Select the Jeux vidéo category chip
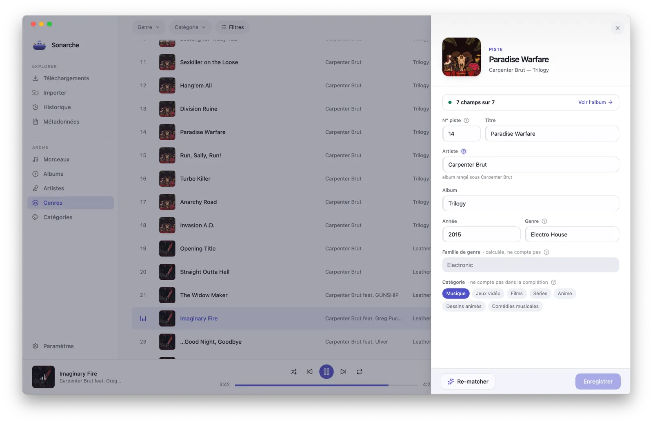 click(488, 294)
